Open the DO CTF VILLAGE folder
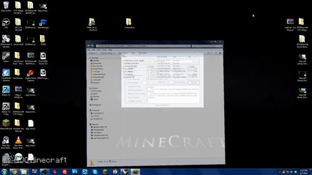Screen dimensions: 312x175 (x=19, y=24)
